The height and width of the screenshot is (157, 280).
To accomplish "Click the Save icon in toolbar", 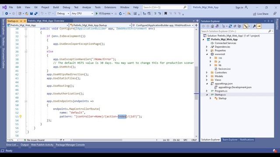I will click(31, 14).
